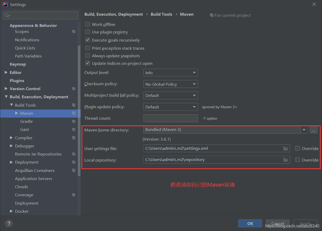Check Override for User settings file
The image size is (322, 231).
pos(297,148)
